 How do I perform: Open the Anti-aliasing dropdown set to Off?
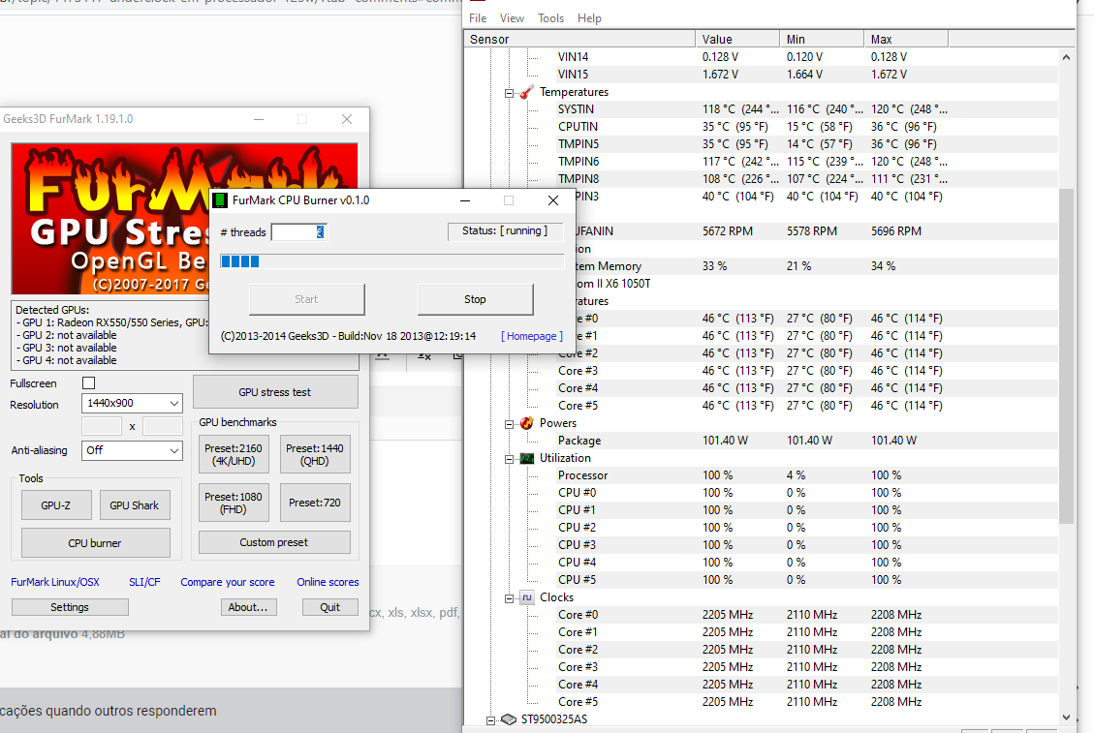click(132, 450)
